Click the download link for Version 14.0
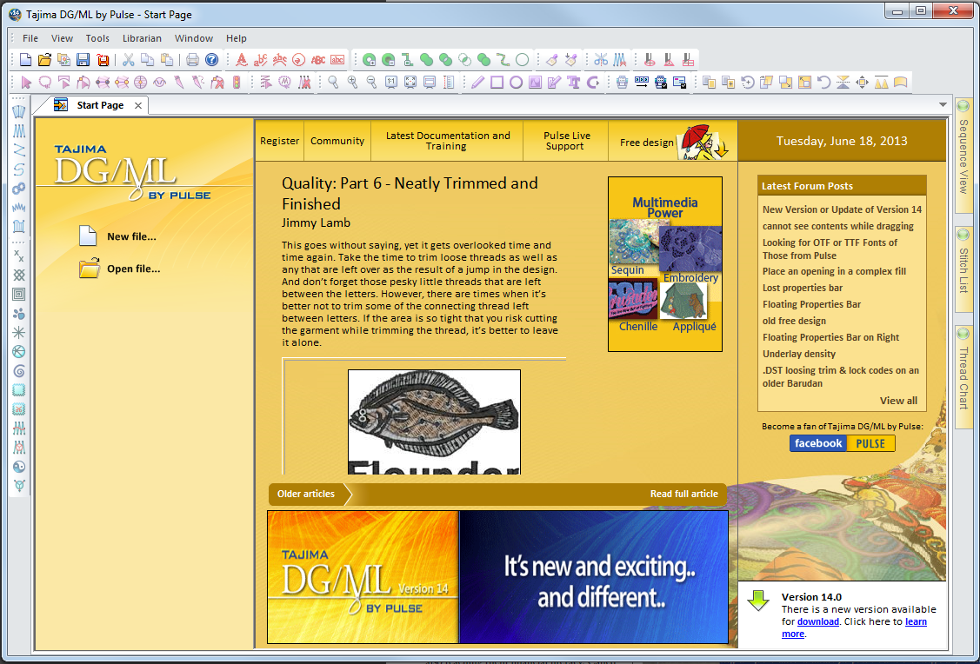The width and height of the screenshot is (980, 664). point(818,621)
